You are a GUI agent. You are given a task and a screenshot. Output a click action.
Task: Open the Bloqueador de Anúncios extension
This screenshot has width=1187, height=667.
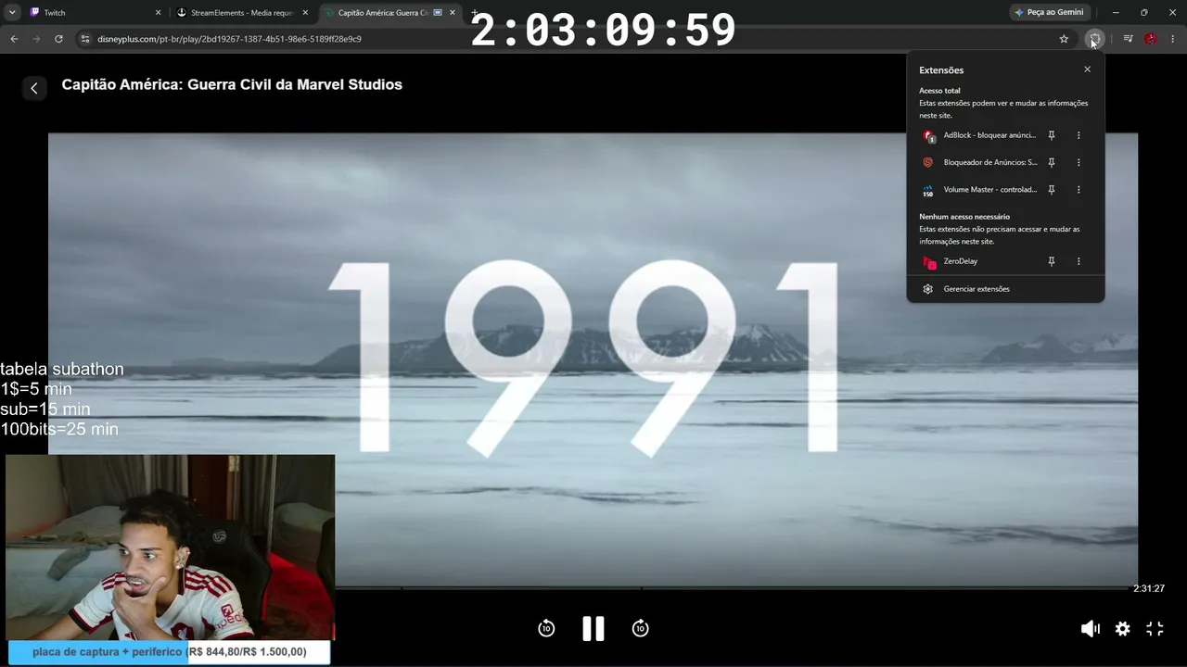979,162
